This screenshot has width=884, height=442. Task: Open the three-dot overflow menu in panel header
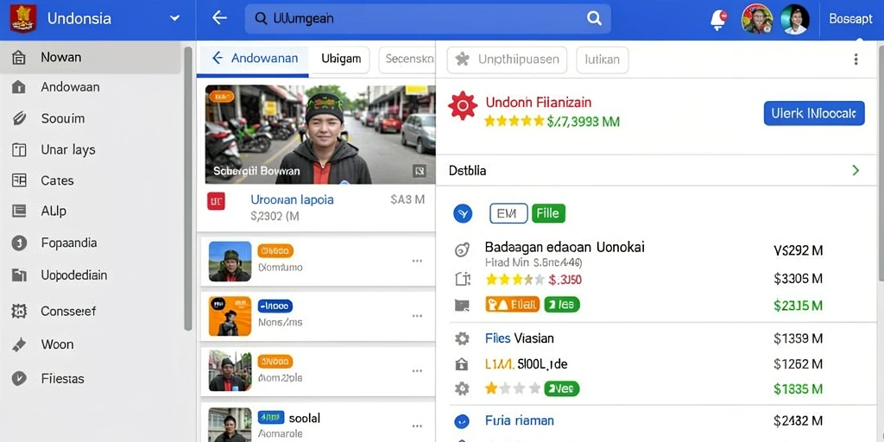click(856, 60)
